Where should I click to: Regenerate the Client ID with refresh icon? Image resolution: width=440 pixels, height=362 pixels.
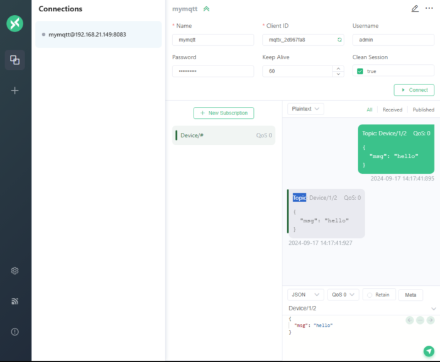click(339, 40)
